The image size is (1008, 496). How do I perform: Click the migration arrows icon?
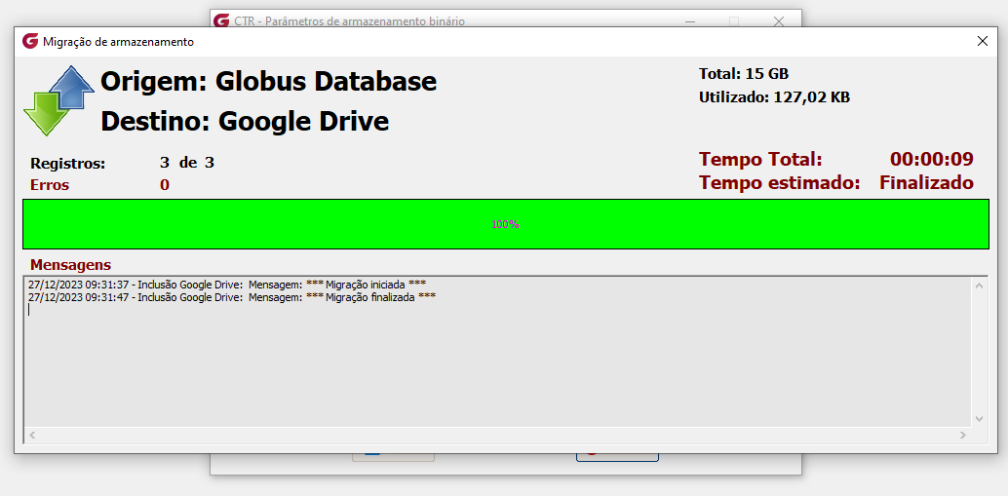click(x=58, y=100)
